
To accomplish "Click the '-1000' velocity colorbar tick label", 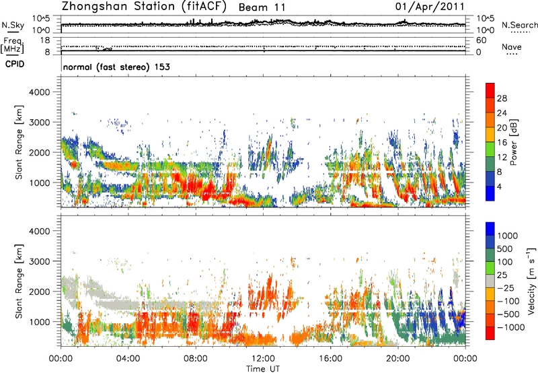I will [510, 327].
